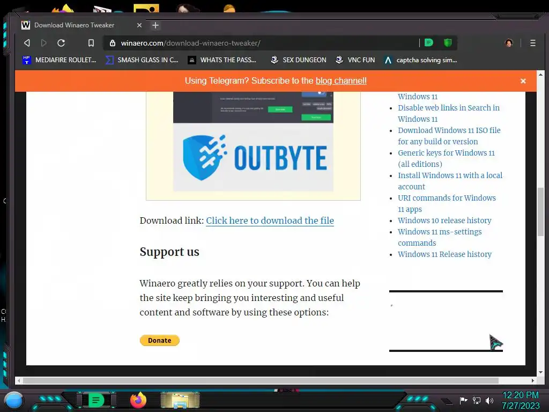Click the scroll up arrow
Image resolution: width=549 pixels, height=412 pixels.
coord(540,75)
